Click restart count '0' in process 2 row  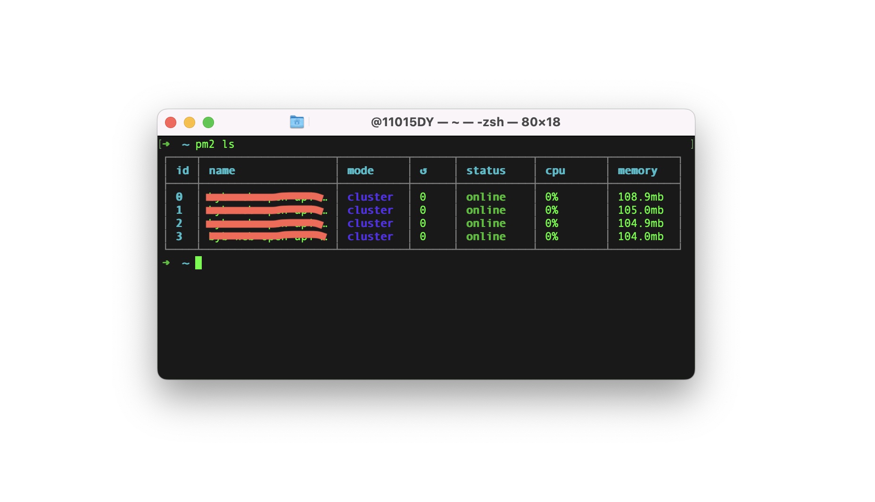423,223
